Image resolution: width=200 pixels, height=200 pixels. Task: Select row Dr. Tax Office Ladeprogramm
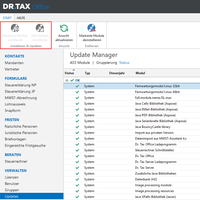pyautogui.click(x=132, y=144)
